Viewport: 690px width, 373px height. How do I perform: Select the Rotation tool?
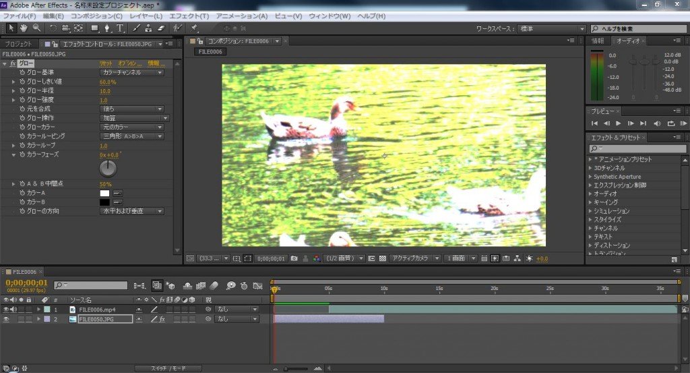click(53, 28)
